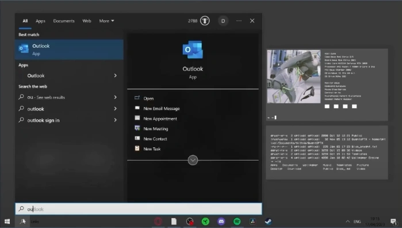Image resolution: width=402 pixels, height=228 pixels.
Task: Click the lower terminal file listing window
Action: (x=327, y=153)
